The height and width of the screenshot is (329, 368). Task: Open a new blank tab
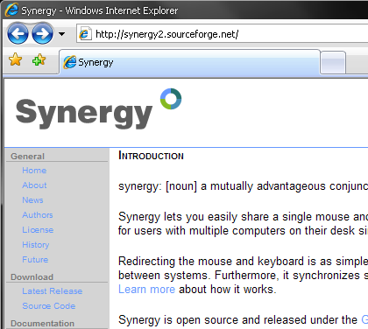pyautogui.click(x=333, y=62)
